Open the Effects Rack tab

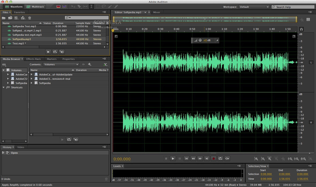pyautogui.click(x=33, y=59)
